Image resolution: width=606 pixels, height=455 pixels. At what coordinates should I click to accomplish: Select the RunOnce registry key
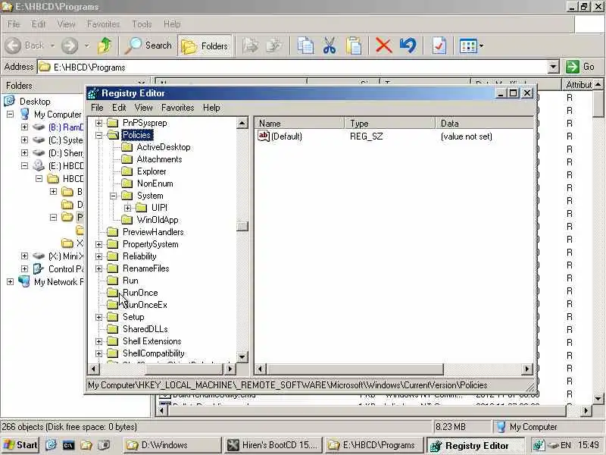(140, 293)
